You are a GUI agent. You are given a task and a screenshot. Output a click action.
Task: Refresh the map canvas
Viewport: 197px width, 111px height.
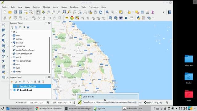tap(100, 12)
